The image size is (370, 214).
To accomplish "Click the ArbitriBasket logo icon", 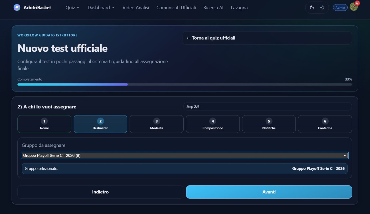I will pyautogui.click(x=17, y=7).
